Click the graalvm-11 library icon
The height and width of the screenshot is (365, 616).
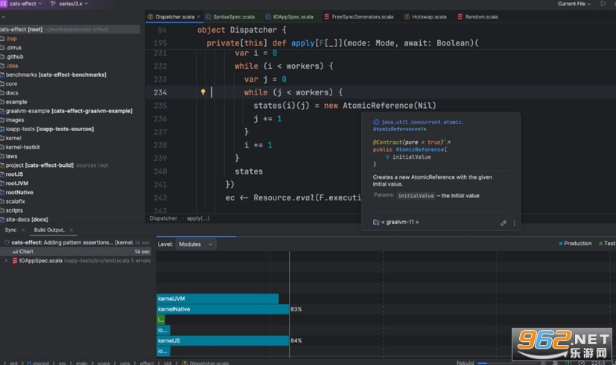pyautogui.click(x=376, y=222)
